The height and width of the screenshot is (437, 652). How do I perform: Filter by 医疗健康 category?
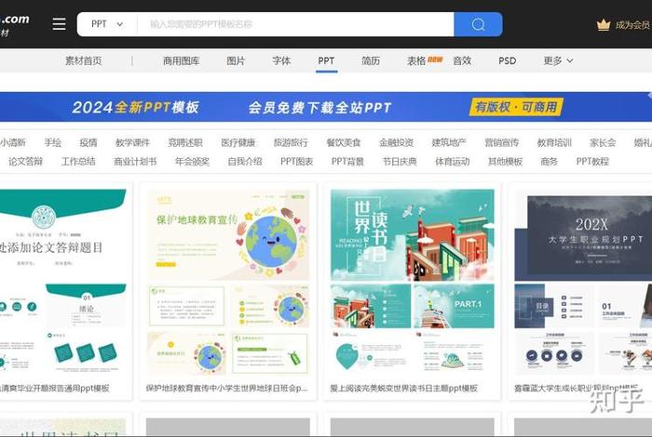(x=238, y=142)
